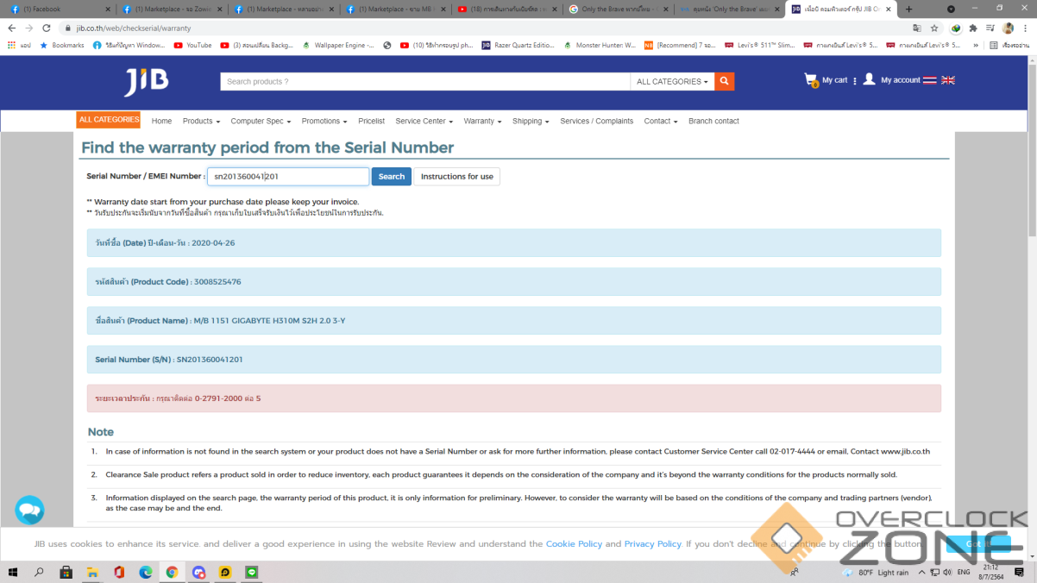Open the Warranty dropdown menu
The image size is (1037, 583).
pos(482,122)
